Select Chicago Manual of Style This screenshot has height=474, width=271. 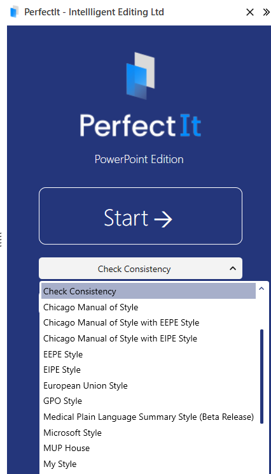(x=148, y=307)
